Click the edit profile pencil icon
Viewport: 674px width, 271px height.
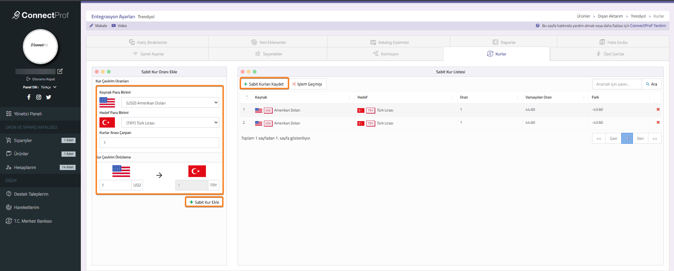(60, 71)
